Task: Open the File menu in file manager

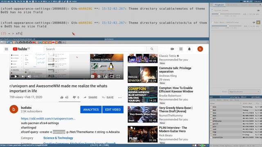Action: click(212, 100)
